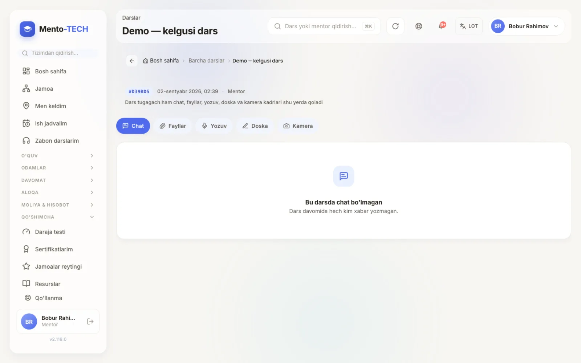581x363 pixels.
Task: Click the Bu darsda chat bo'lmagan heading
Action: tap(344, 203)
